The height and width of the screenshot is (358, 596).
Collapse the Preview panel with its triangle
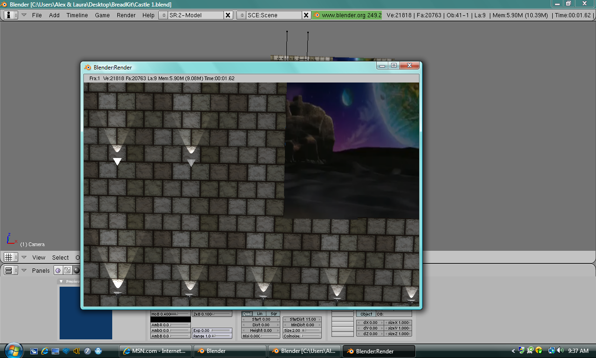61,281
